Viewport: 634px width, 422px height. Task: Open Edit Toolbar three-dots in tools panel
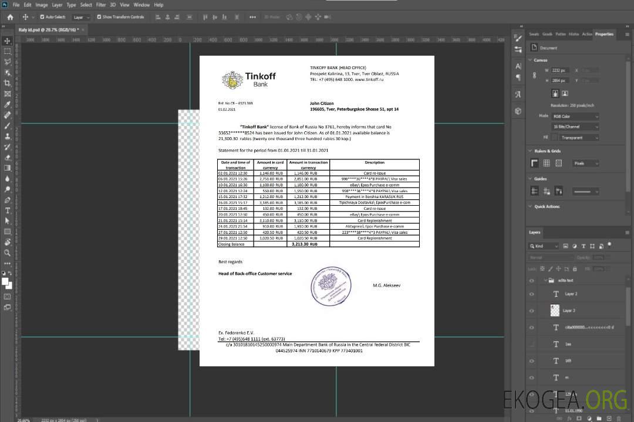(7, 263)
